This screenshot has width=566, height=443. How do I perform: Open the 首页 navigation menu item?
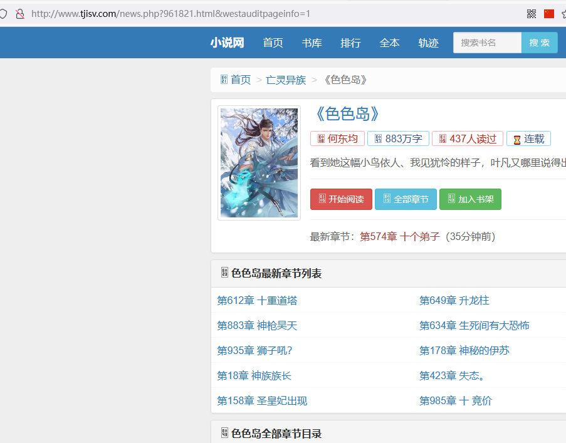[x=273, y=43]
